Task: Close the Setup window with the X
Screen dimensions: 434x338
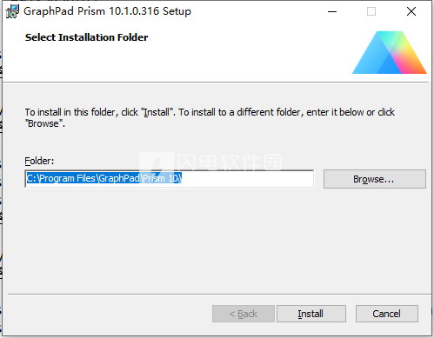Action: coord(411,11)
